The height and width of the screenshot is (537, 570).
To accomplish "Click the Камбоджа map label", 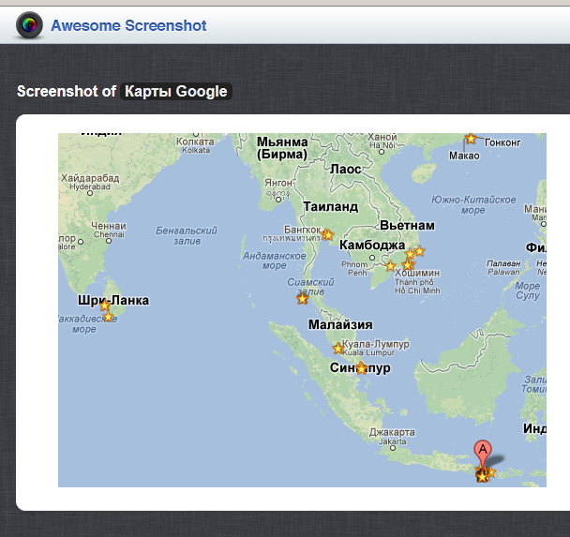I will [372, 246].
